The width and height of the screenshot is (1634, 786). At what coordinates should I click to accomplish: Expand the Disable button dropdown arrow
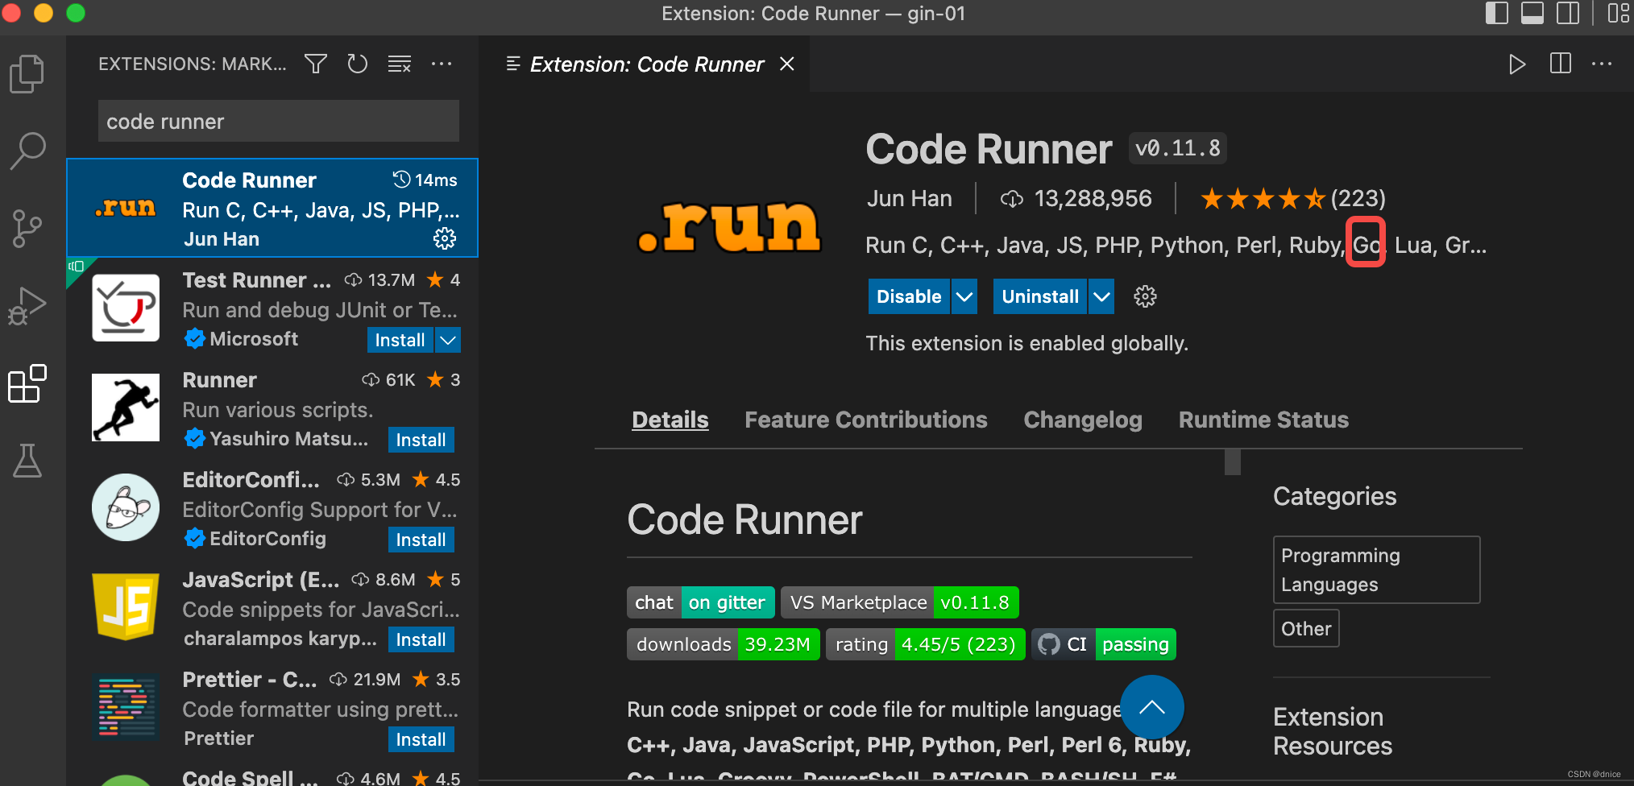point(964,296)
